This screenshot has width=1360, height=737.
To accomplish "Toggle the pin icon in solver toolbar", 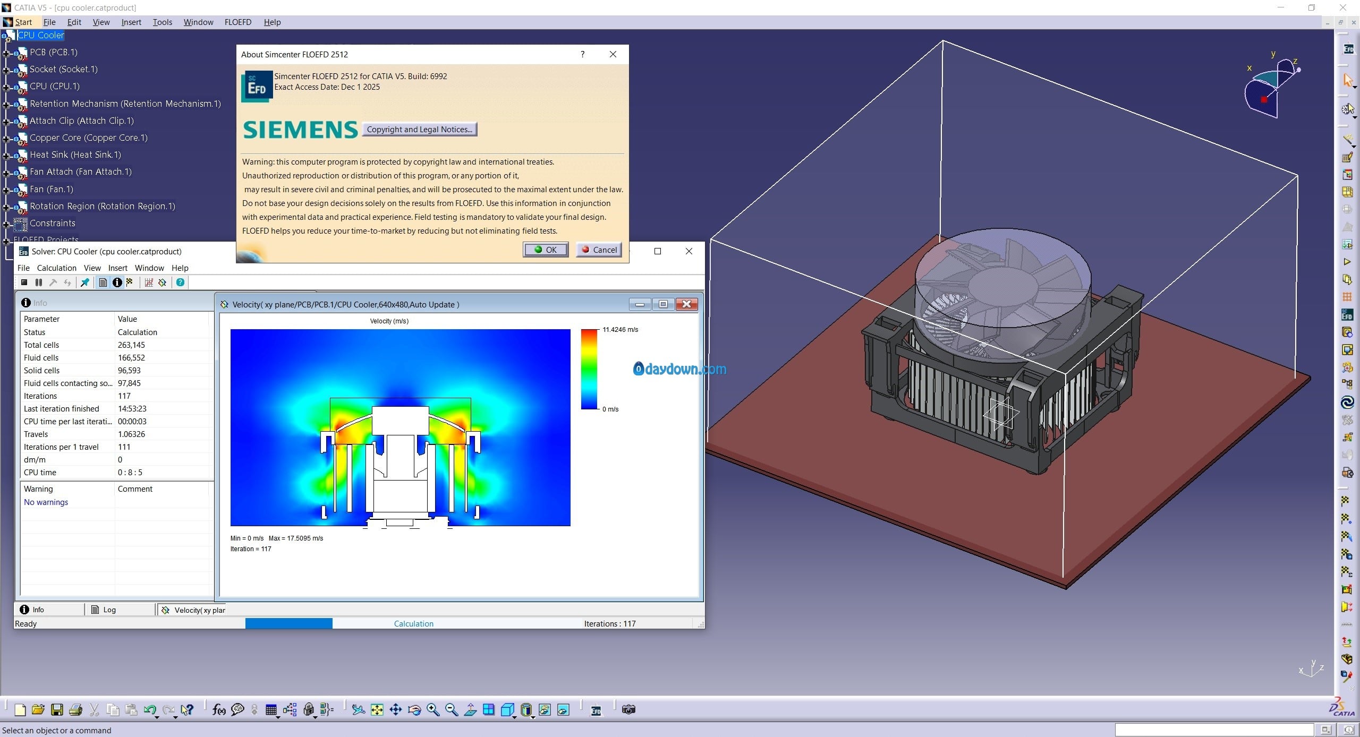I will coord(85,282).
